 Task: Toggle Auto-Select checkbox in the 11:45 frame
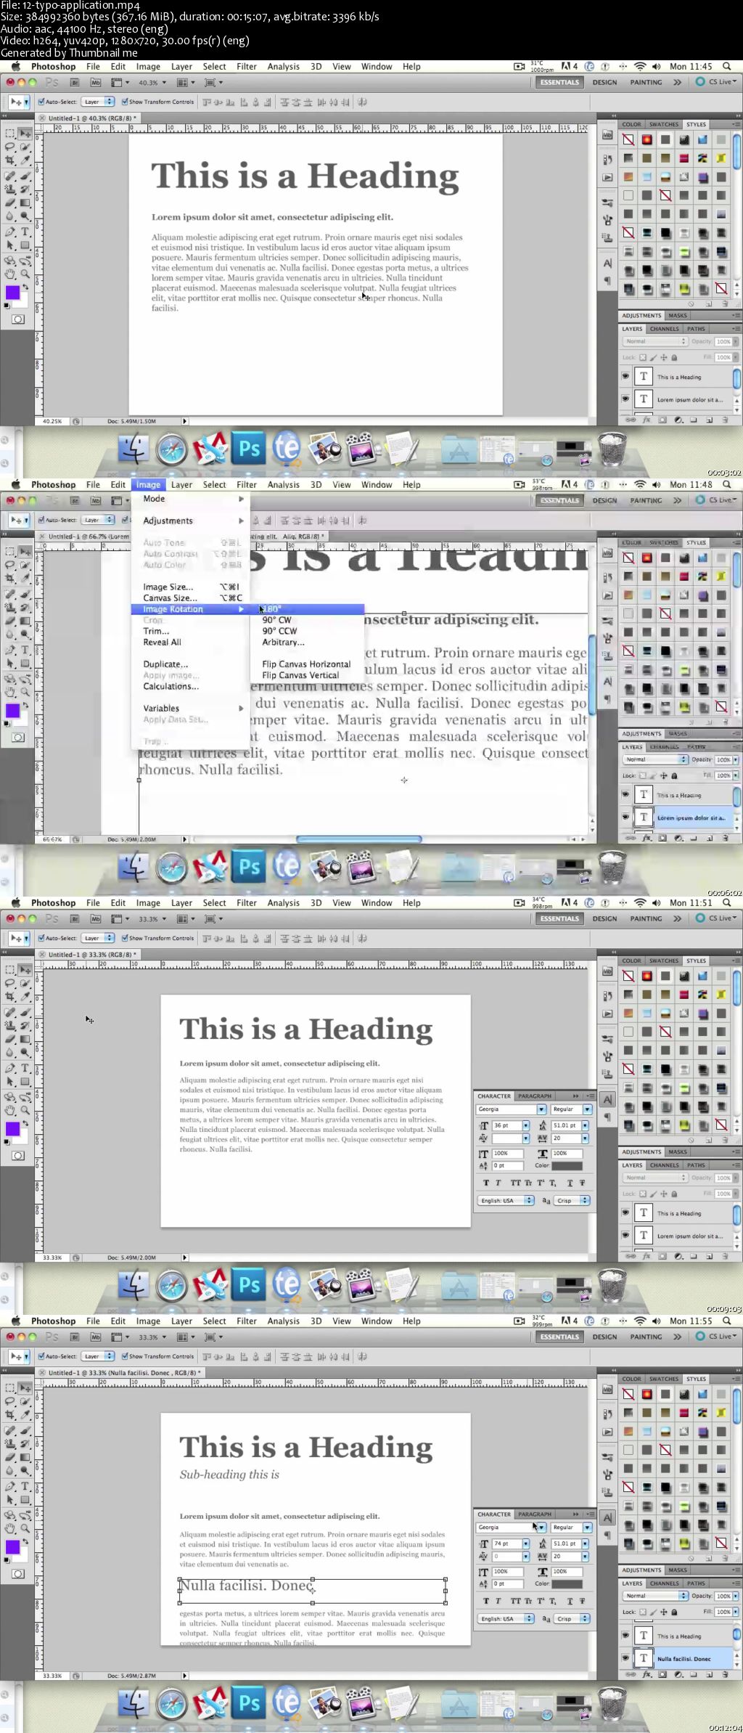pyautogui.click(x=41, y=102)
